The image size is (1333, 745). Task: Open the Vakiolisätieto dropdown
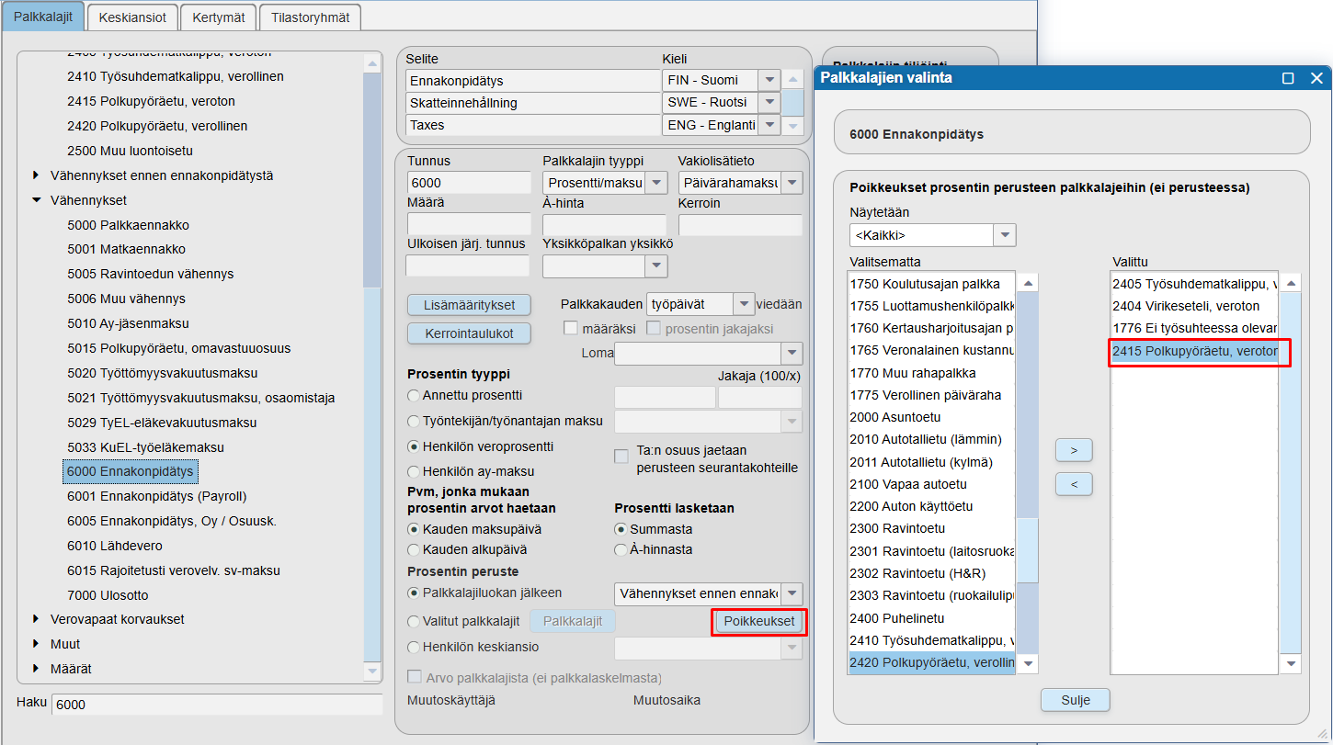point(792,183)
